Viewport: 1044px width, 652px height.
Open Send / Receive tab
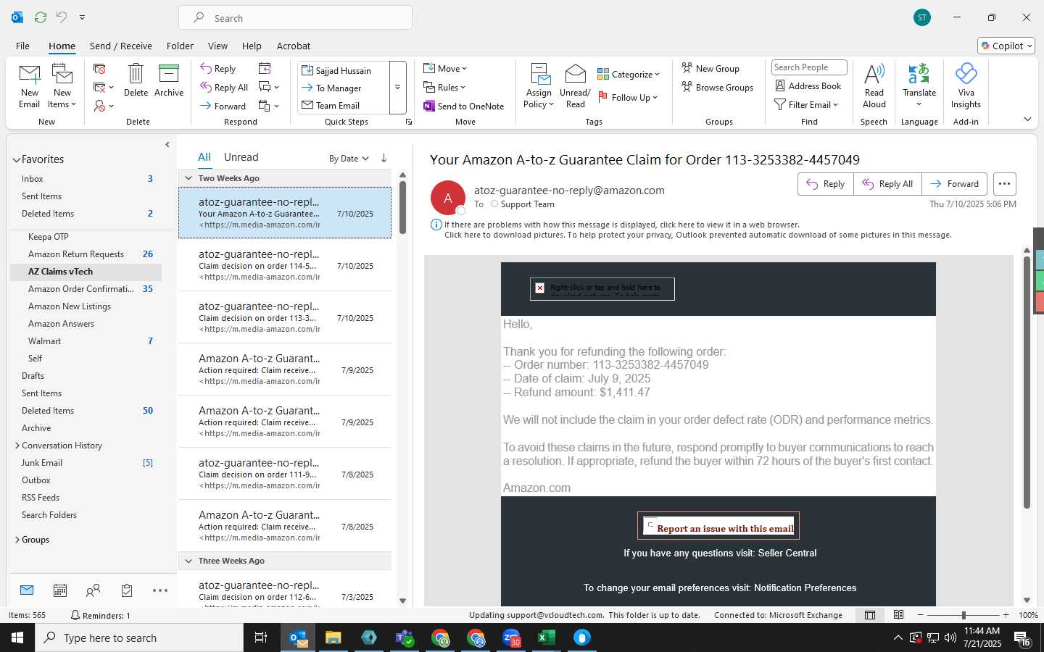121,46
